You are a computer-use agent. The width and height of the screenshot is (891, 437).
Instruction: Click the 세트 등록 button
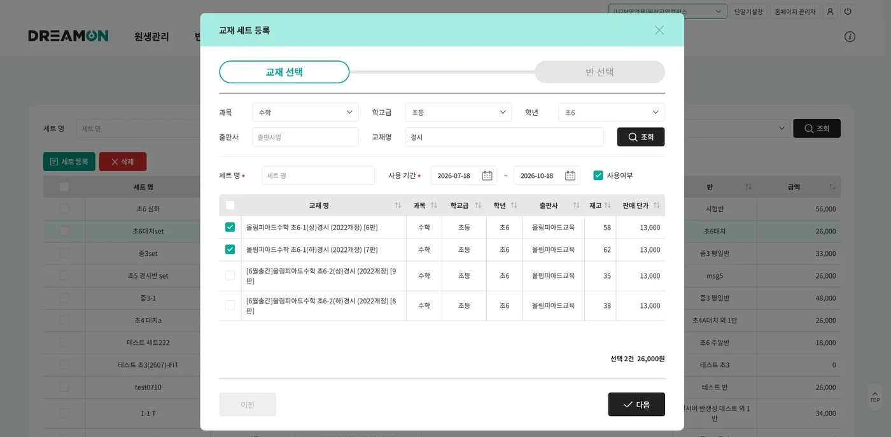click(x=69, y=162)
